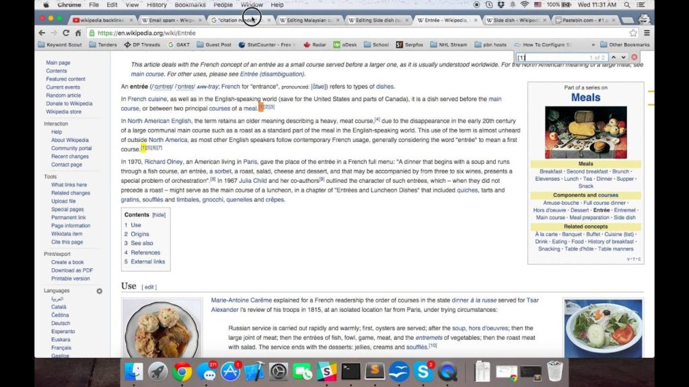This screenshot has height=387, width=689.
Task: Open Skype in the Dock
Action: pyautogui.click(x=423, y=372)
